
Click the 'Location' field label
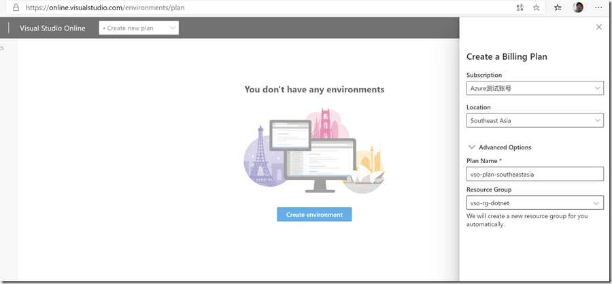click(x=479, y=107)
